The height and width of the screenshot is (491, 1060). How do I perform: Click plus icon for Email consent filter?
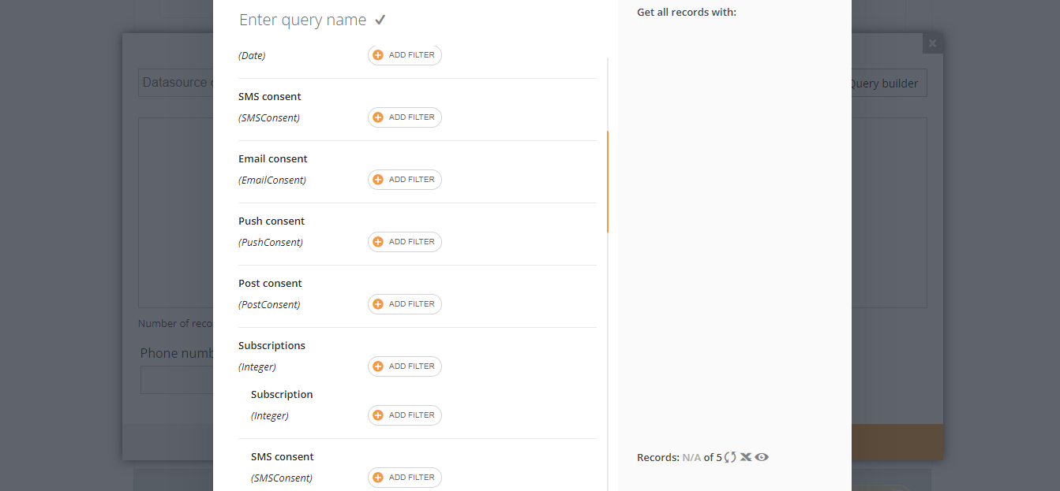378,180
